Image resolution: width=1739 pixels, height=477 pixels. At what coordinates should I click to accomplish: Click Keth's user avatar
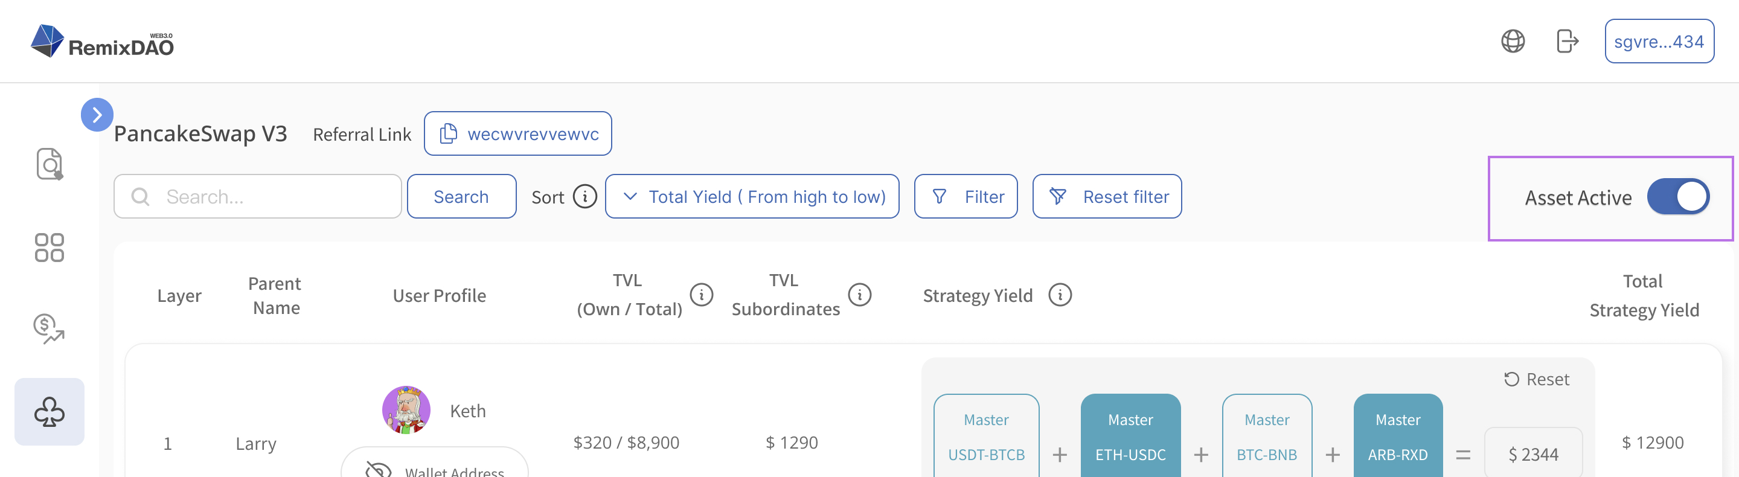(406, 410)
